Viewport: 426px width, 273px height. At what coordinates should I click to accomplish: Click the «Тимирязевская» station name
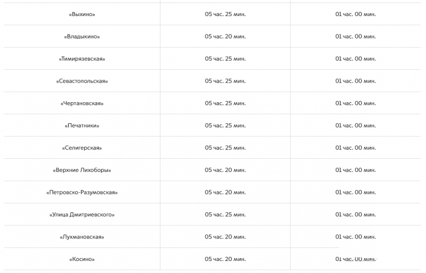click(82, 59)
